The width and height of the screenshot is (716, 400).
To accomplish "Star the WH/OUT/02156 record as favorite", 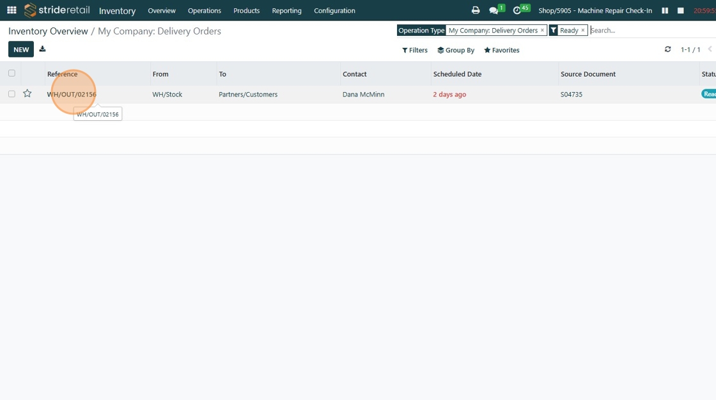I will pyautogui.click(x=27, y=93).
